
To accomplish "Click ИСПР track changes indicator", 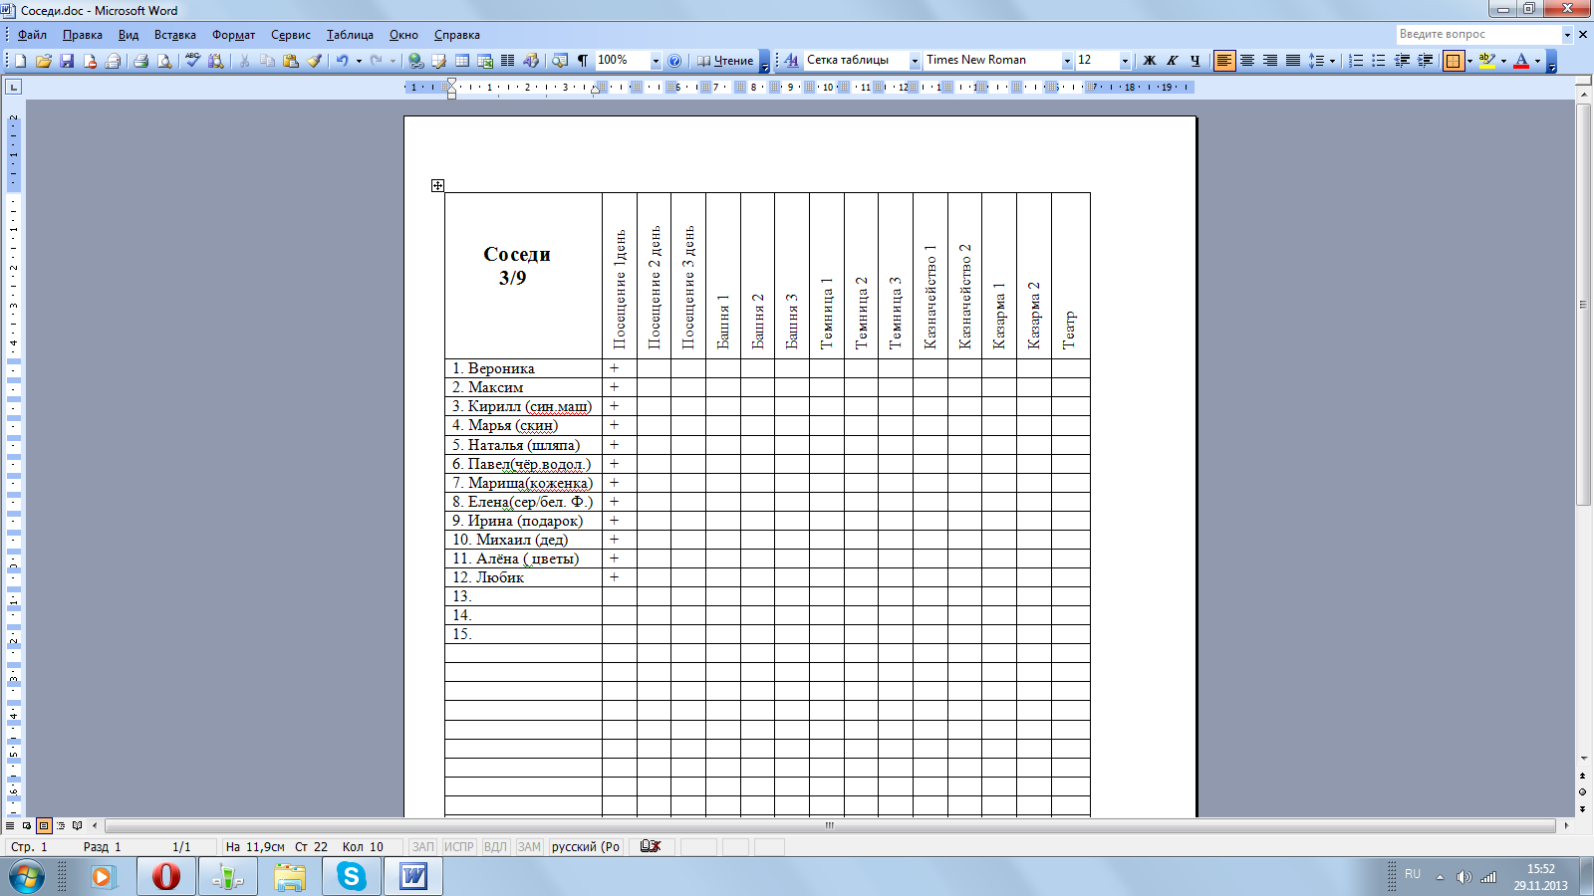I will click(x=459, y=847).
